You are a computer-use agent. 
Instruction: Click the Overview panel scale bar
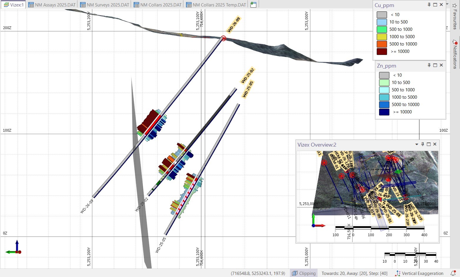tap(380, 231)
